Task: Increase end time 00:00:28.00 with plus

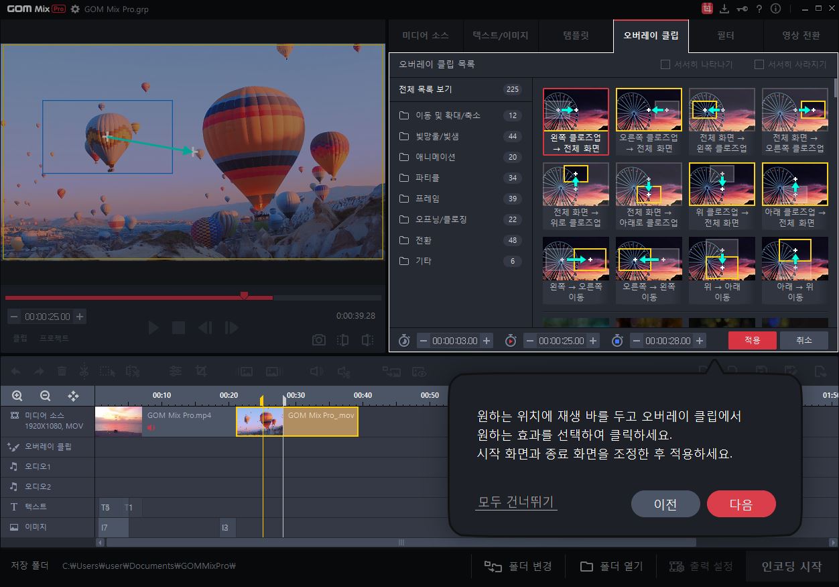Action: (700, 341)
